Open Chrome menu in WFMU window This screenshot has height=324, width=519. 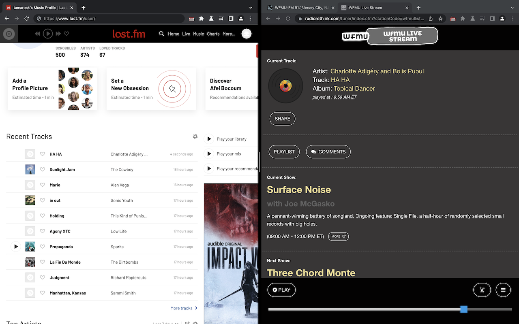[512, 19]
